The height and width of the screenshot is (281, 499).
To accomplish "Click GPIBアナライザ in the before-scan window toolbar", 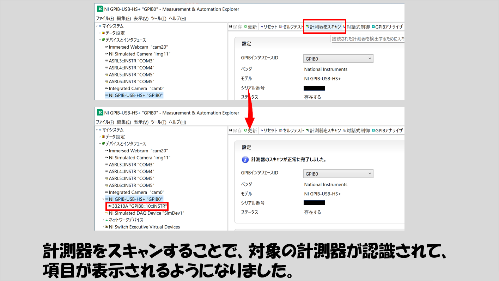I will tap(387, 27).
